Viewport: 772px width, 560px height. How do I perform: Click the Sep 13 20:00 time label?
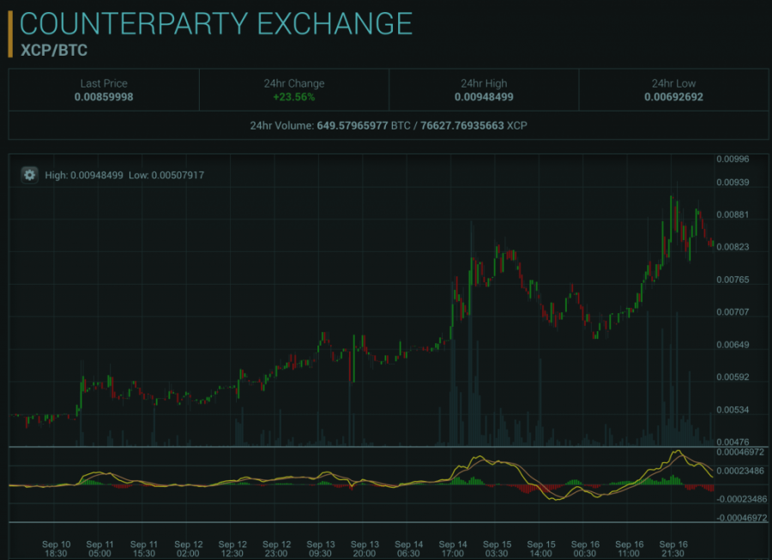click(365, 549)
